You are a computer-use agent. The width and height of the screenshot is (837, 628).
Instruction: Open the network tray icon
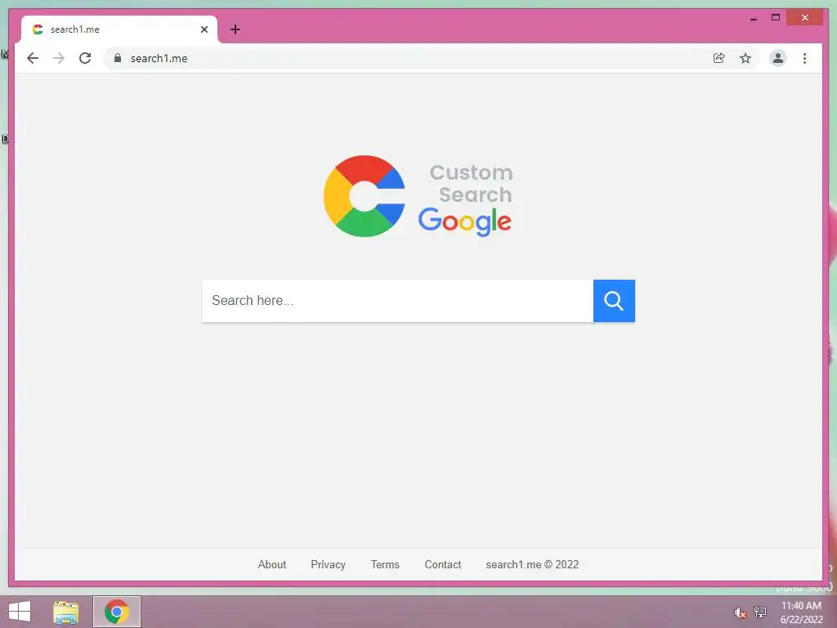pyautogui.click(x=759, y=612)
